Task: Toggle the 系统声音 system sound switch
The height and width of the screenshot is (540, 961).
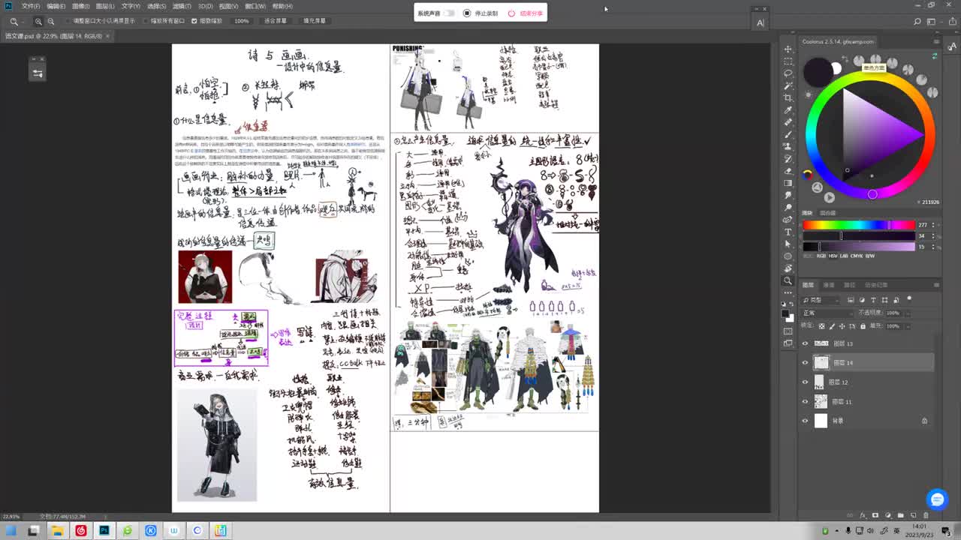Action: pos(449,13)
